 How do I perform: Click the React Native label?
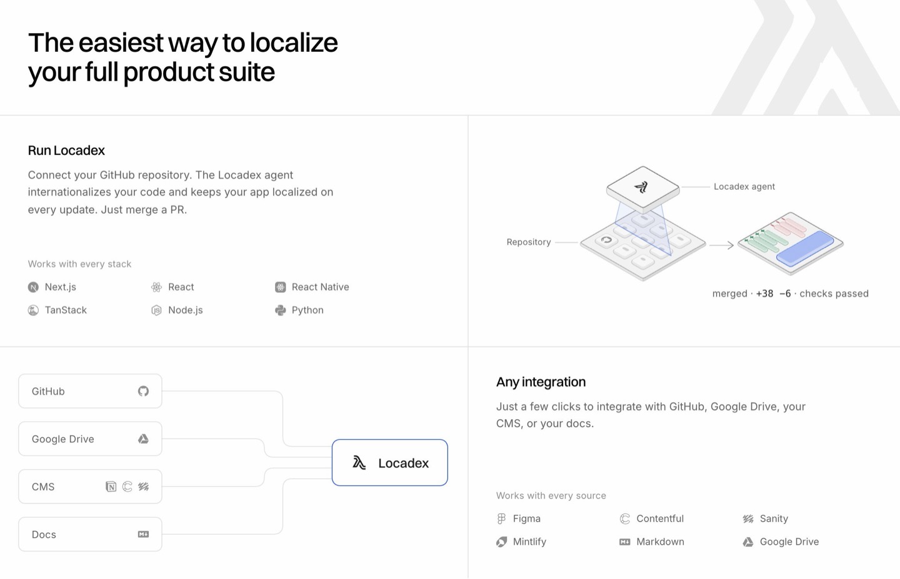pyautogui.click(x=321, y=287)
